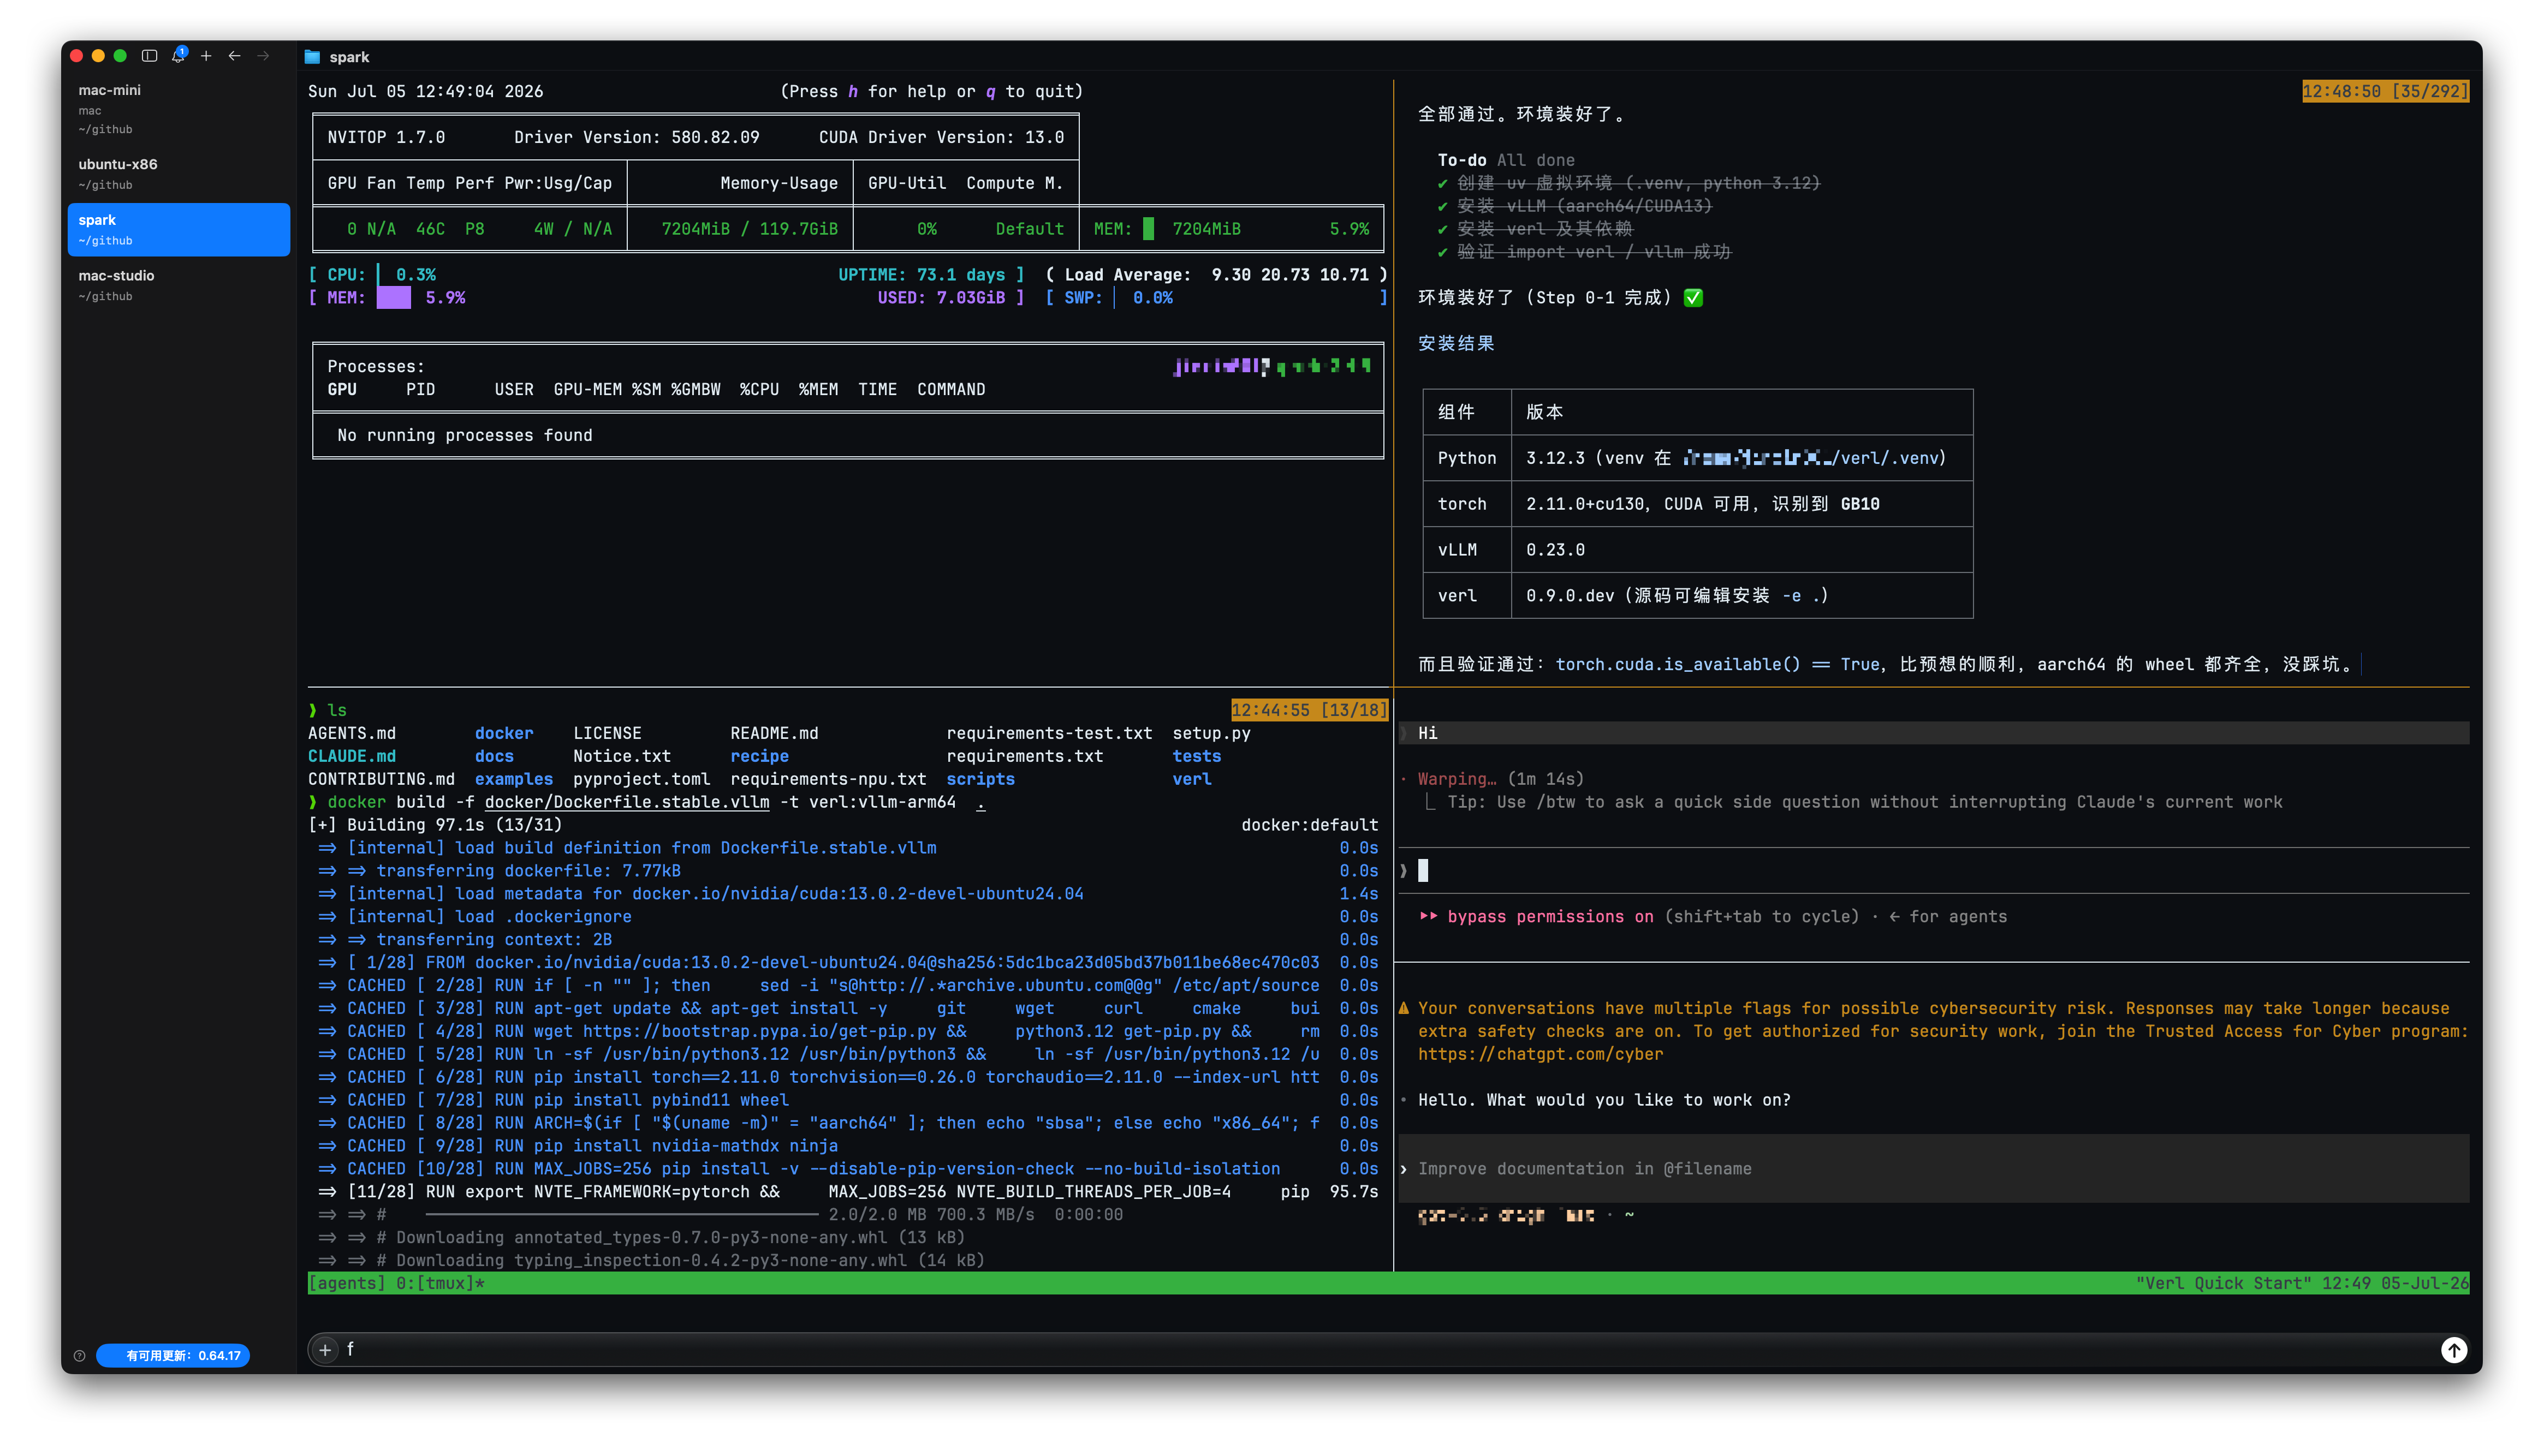
Task: Select the mac-mini workspace
Action: point(178,108)
